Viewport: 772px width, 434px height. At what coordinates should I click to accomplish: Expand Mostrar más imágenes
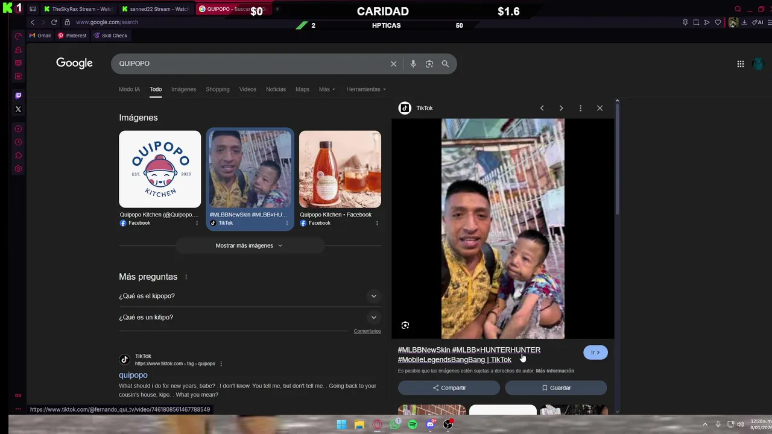[x=250, y=245]
